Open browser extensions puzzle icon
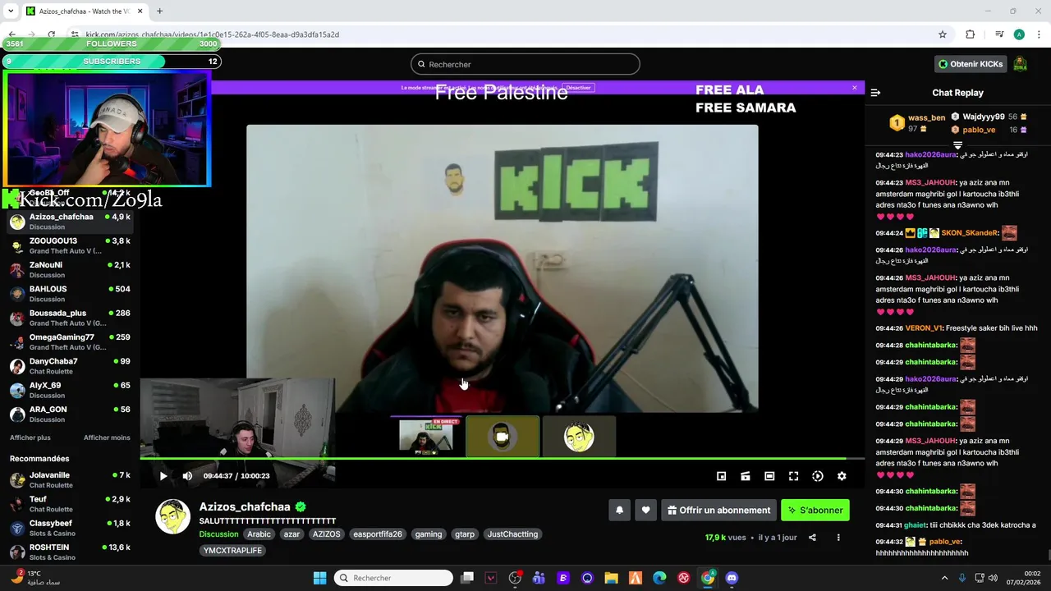Screen dimensions: 1051x591 tap(970, 34)
